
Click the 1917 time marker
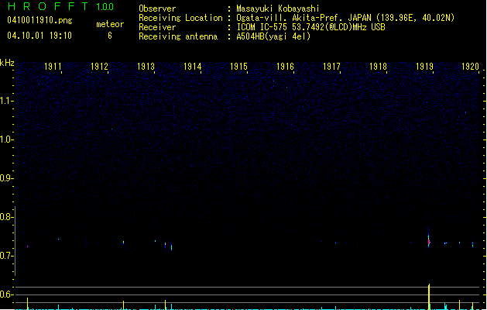click(331, 67)
